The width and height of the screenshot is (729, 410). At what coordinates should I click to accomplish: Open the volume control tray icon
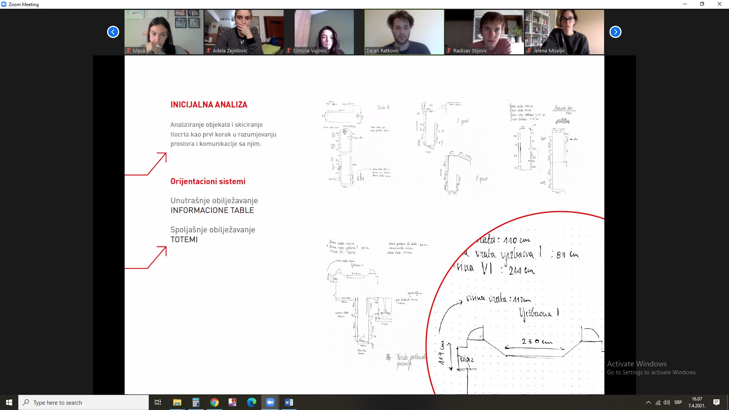[x=667, y=402]
